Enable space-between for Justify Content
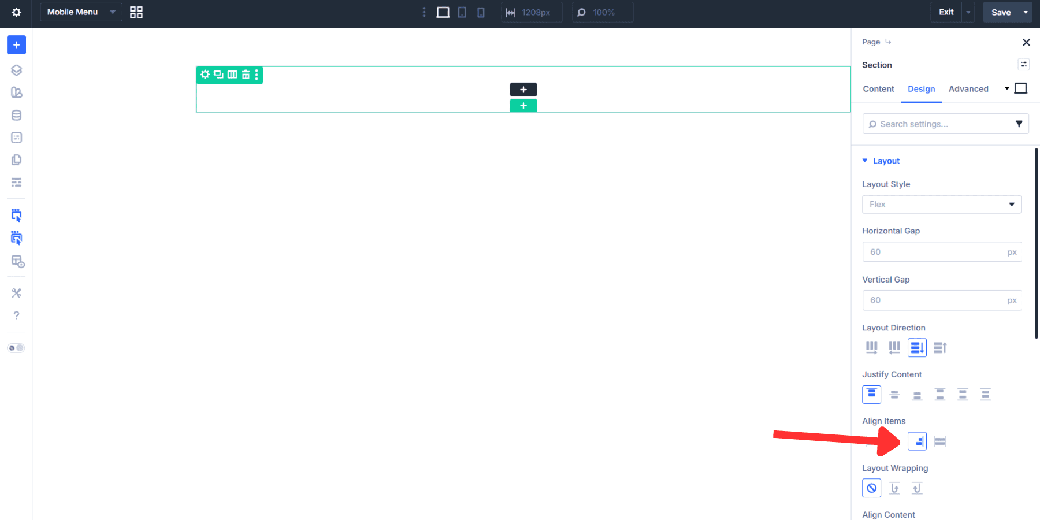Viewport: 1040px width, 520px height. (x=940, y=395)
